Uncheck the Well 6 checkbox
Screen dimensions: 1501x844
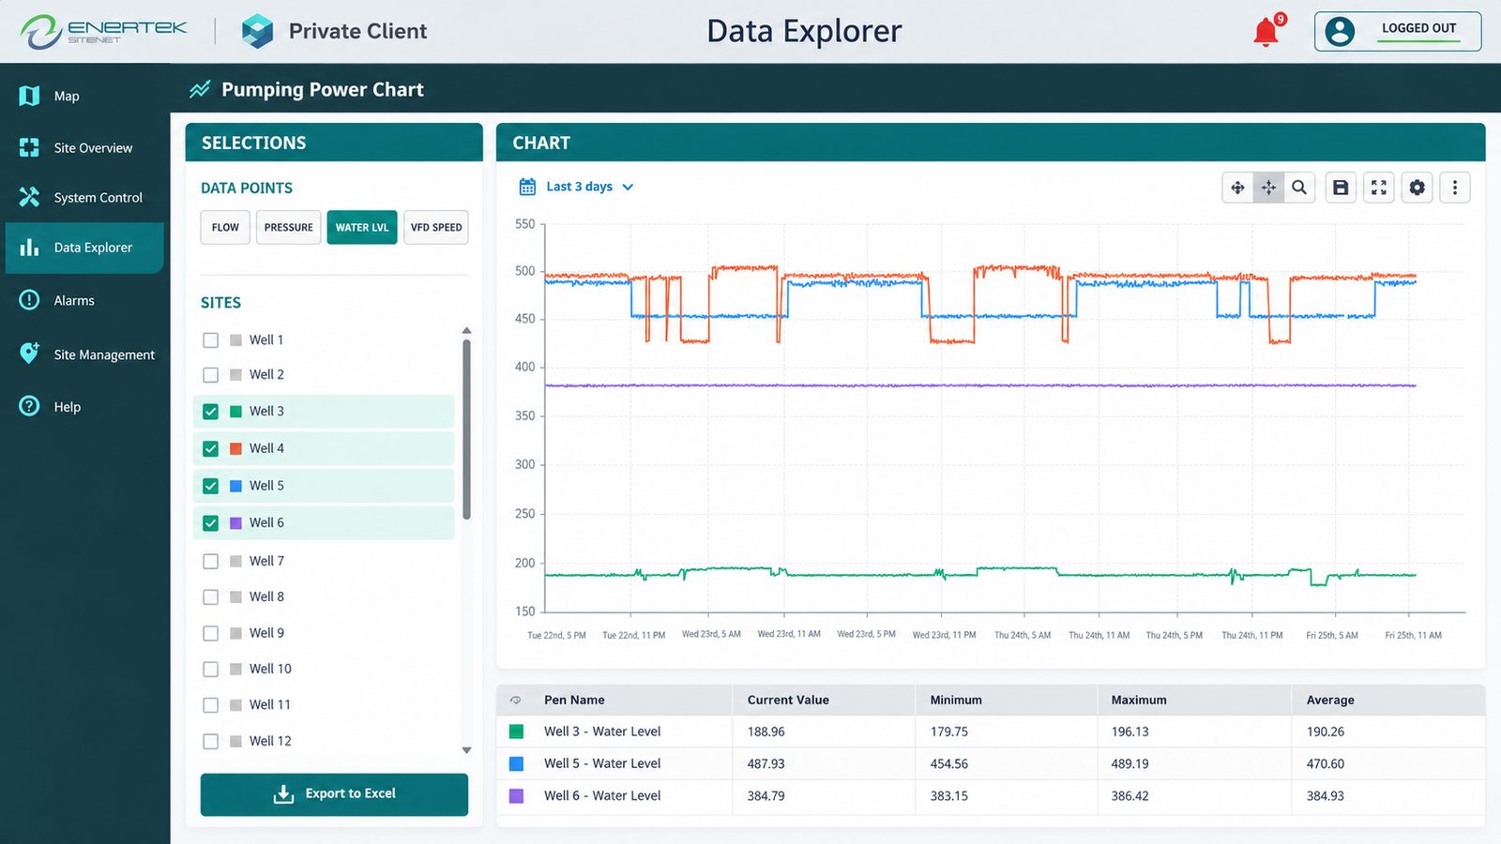tap(210, 523)
